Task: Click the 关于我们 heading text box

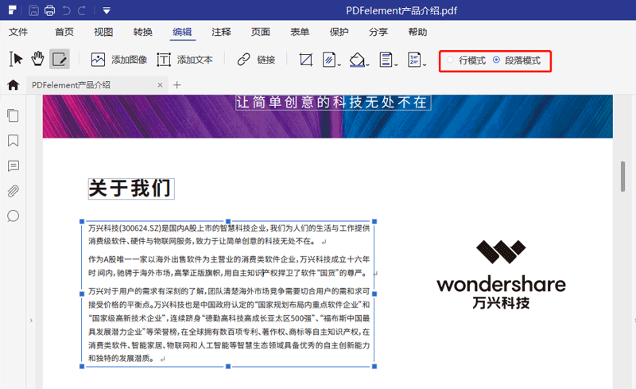Action: pos(131,189)
